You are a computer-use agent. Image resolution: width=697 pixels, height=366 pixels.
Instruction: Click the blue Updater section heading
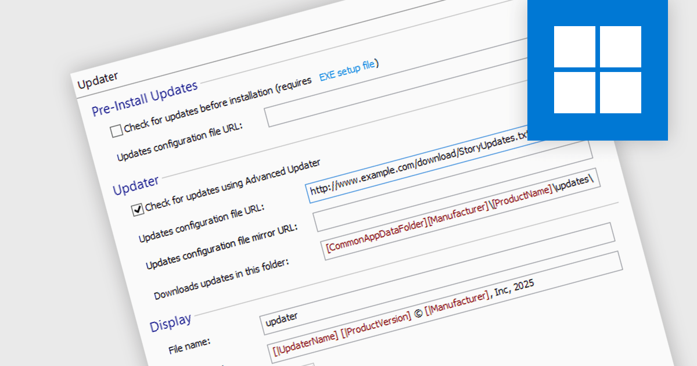pos(135,185)
